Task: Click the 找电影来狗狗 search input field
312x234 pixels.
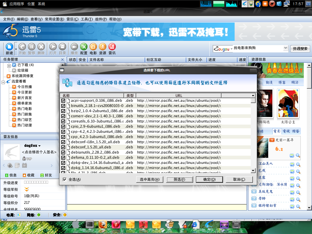Action: click(258, 48)
